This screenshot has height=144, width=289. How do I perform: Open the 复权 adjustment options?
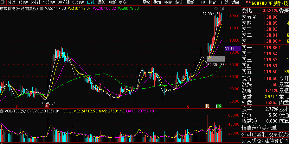(146, 3)
